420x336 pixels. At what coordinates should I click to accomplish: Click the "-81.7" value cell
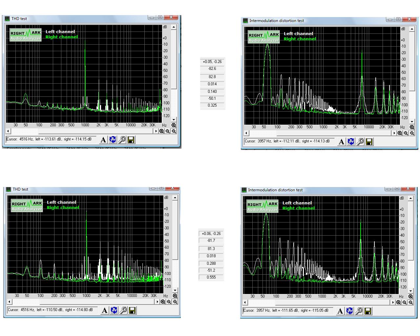click(x=211, y=241)
